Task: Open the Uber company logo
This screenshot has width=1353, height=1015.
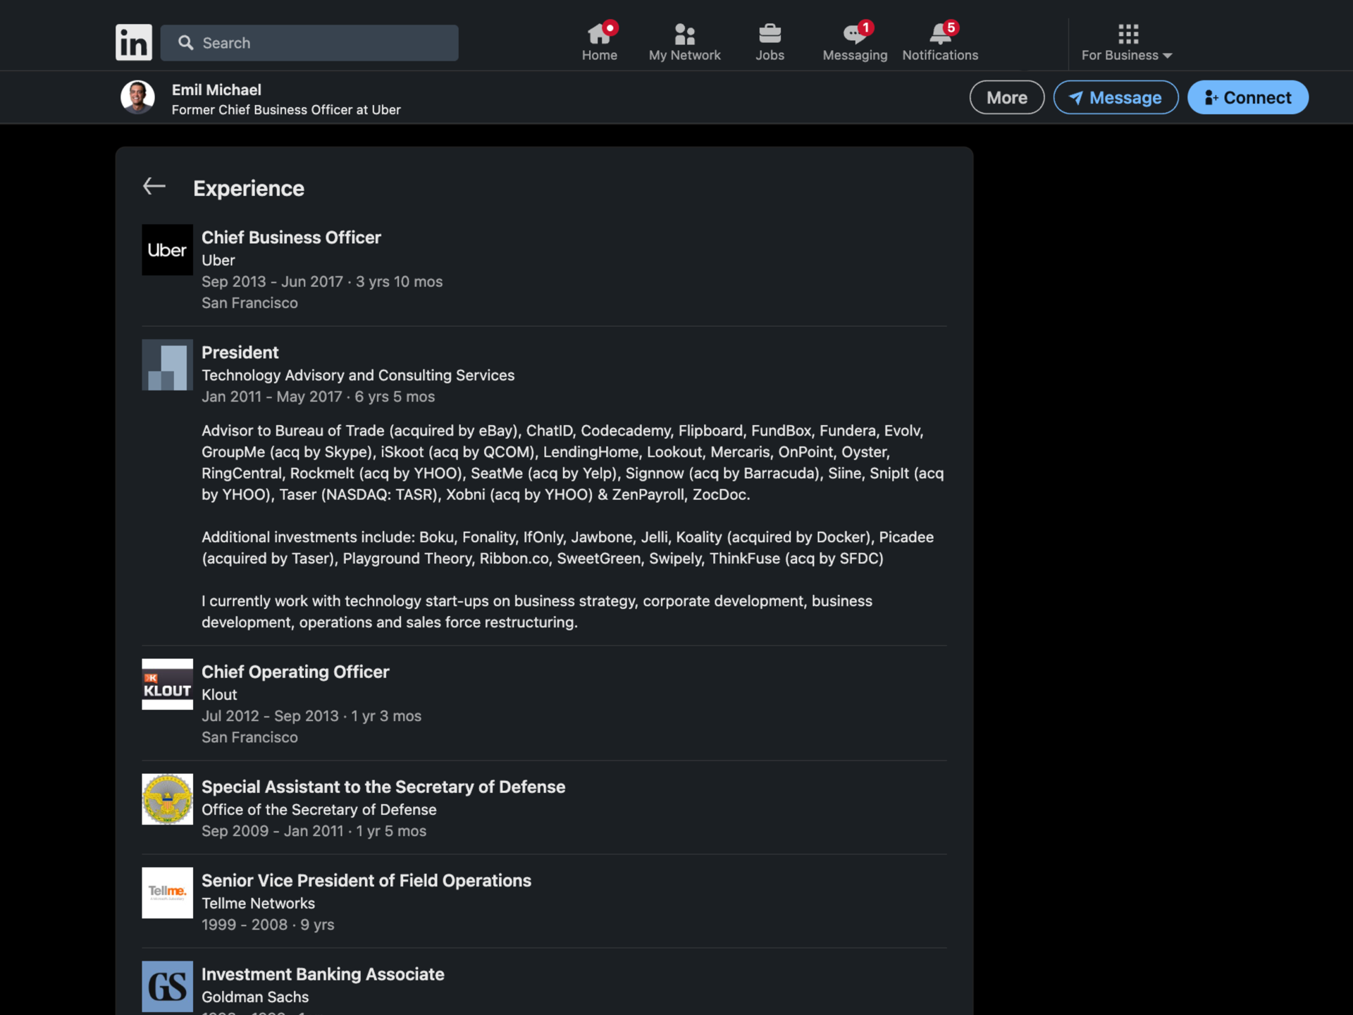Action: [167, 250]
